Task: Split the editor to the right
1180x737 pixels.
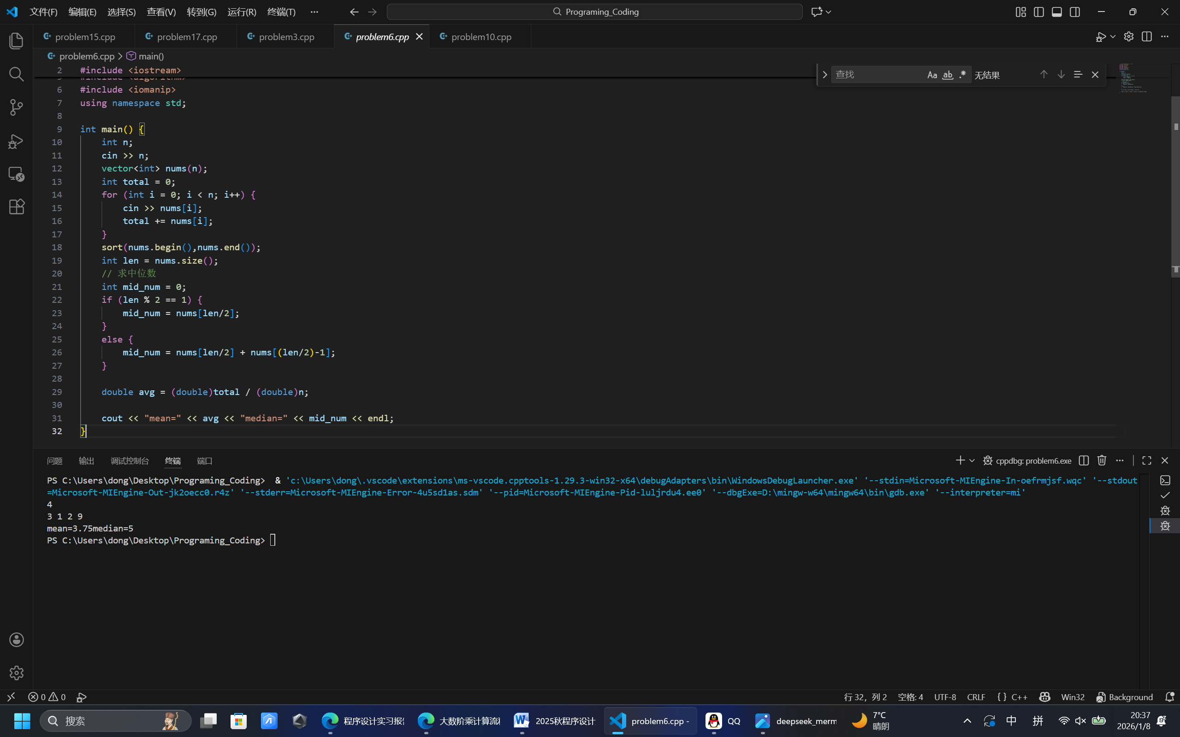Action: point(1146,36)
